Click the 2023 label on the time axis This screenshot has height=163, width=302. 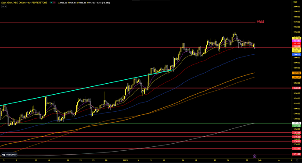click(126, 160)
